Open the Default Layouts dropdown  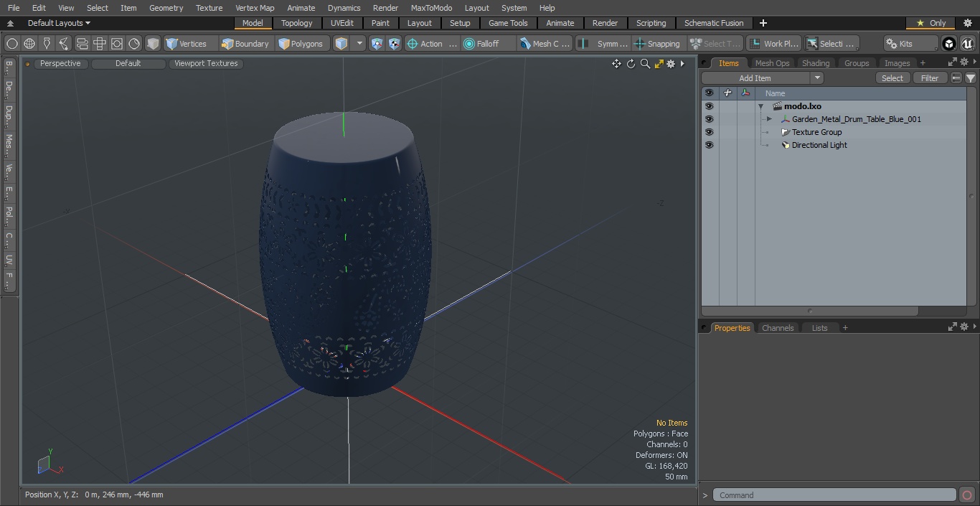pyautogui.click(x=59, y=23)
